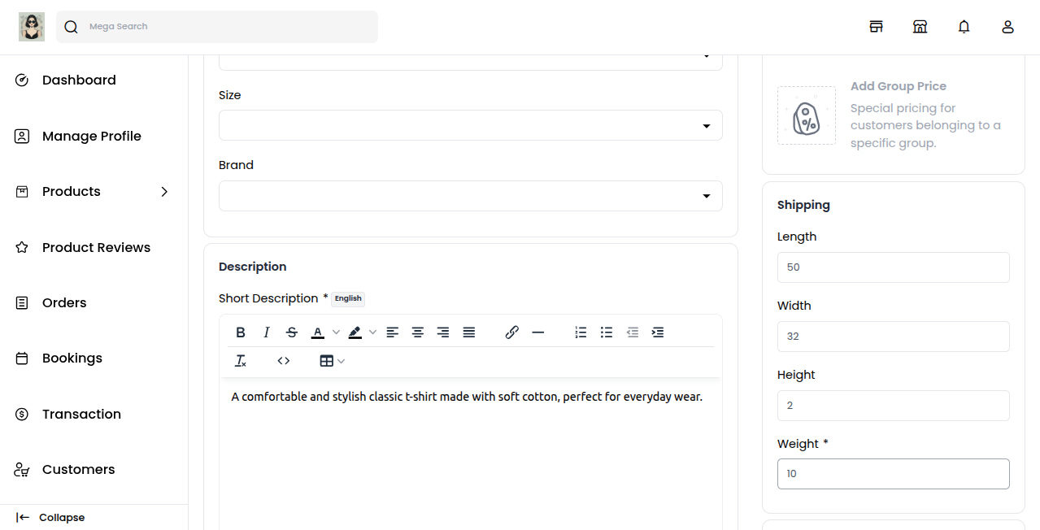Screen dimensions: 1040x530
Task: Create a bulleted list in editor
Action: (607, 332)
